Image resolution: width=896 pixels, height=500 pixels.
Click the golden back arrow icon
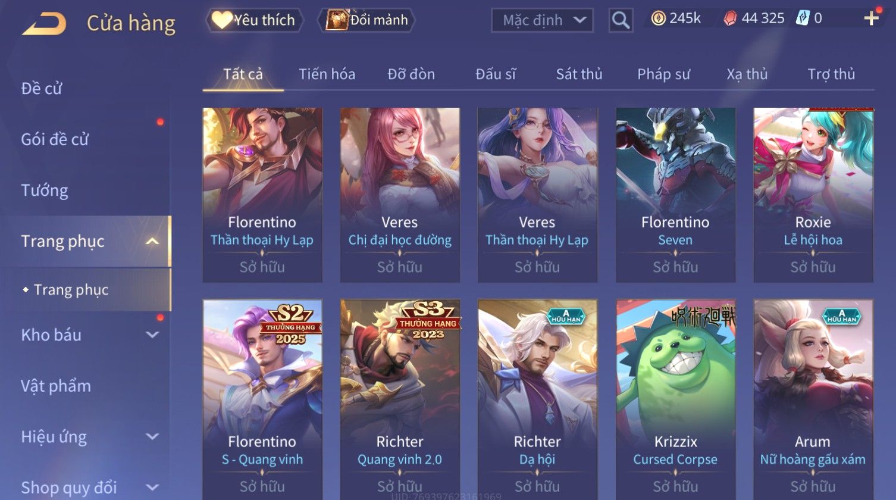click(x=45, y=24)
